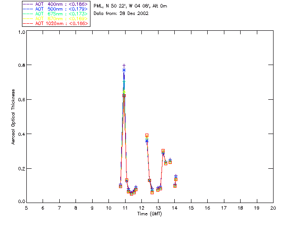Click the AOT 675nm legend entry
The image size is (281, 225).
pos(56,14)
